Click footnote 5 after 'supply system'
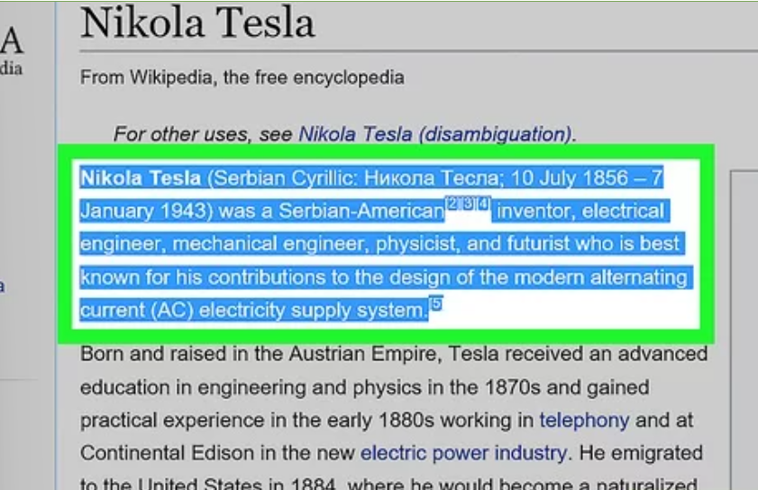 [436, 304]
